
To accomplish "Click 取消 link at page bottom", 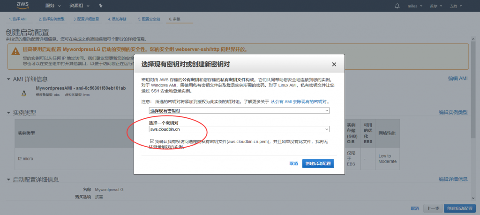I will point(415,208).
